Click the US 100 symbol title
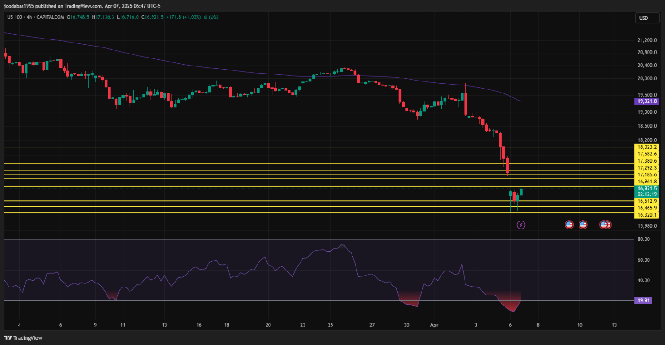Screen dimensions: 665x345 pyautogui.click(x=16, y=17)
